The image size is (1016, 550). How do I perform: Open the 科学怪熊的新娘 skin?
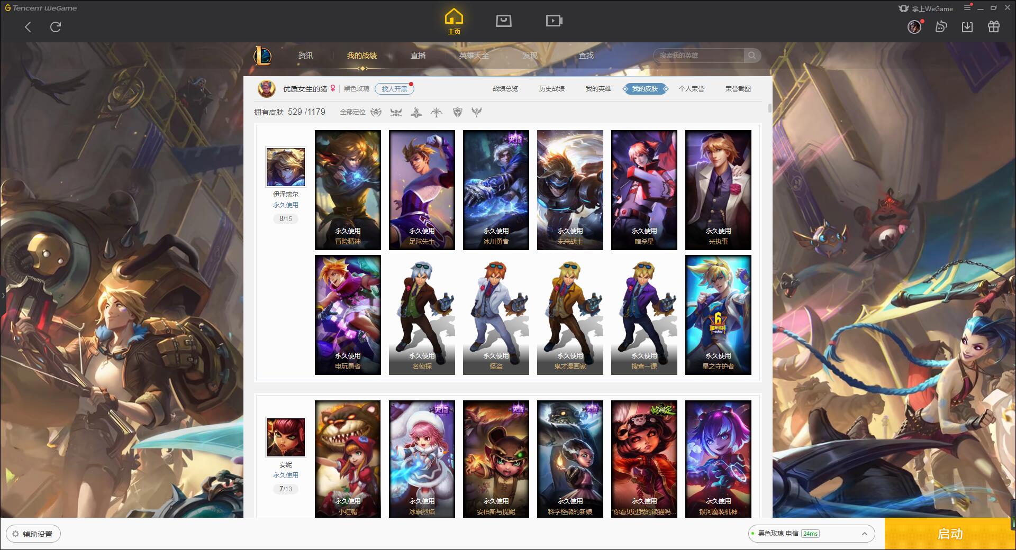point(570,459)
